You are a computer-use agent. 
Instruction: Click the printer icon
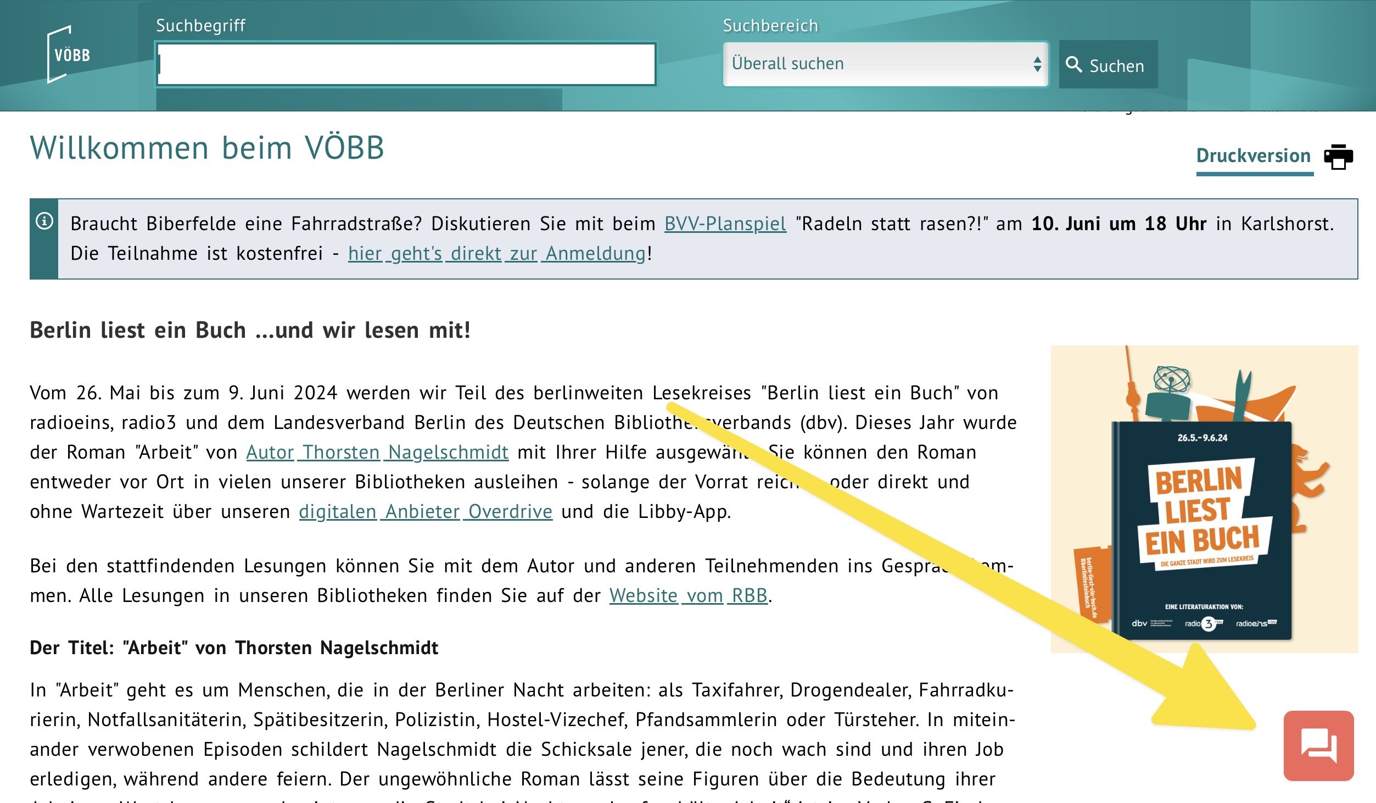pyautogui.click(x=1338, y=157)
